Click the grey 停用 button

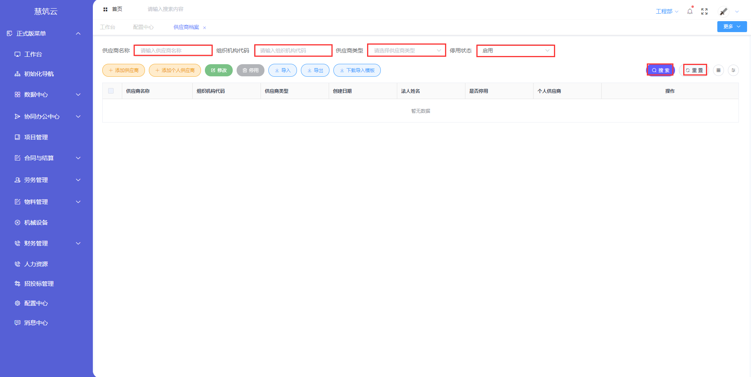pos(250,70)
